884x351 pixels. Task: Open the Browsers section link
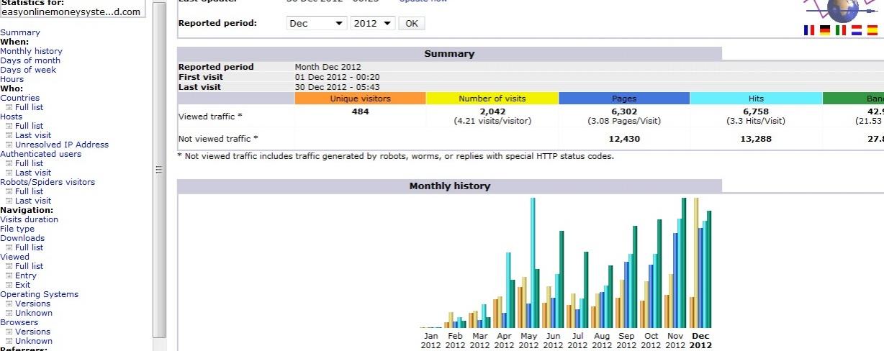(x=19, y=322)
